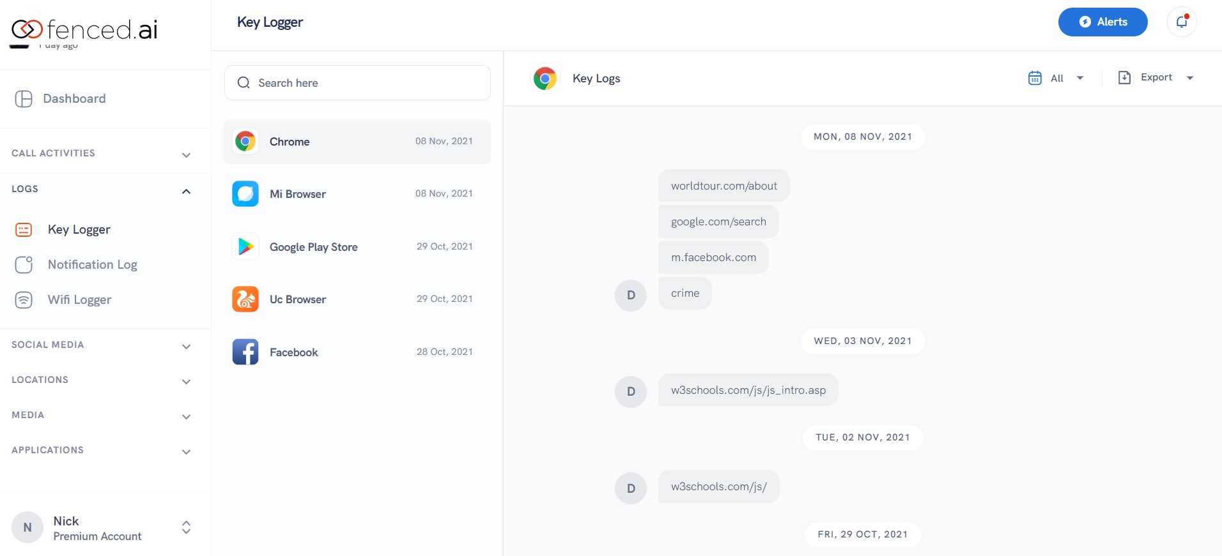This screenshot has width=1222, height=556.
Task: Click the crime log entry
Action: (685, 293)
